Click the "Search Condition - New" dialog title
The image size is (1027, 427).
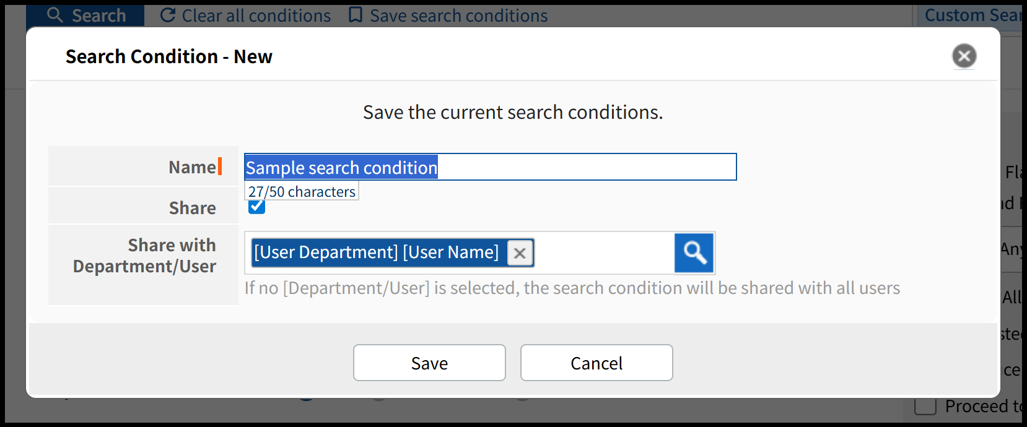tap(169, 56)
